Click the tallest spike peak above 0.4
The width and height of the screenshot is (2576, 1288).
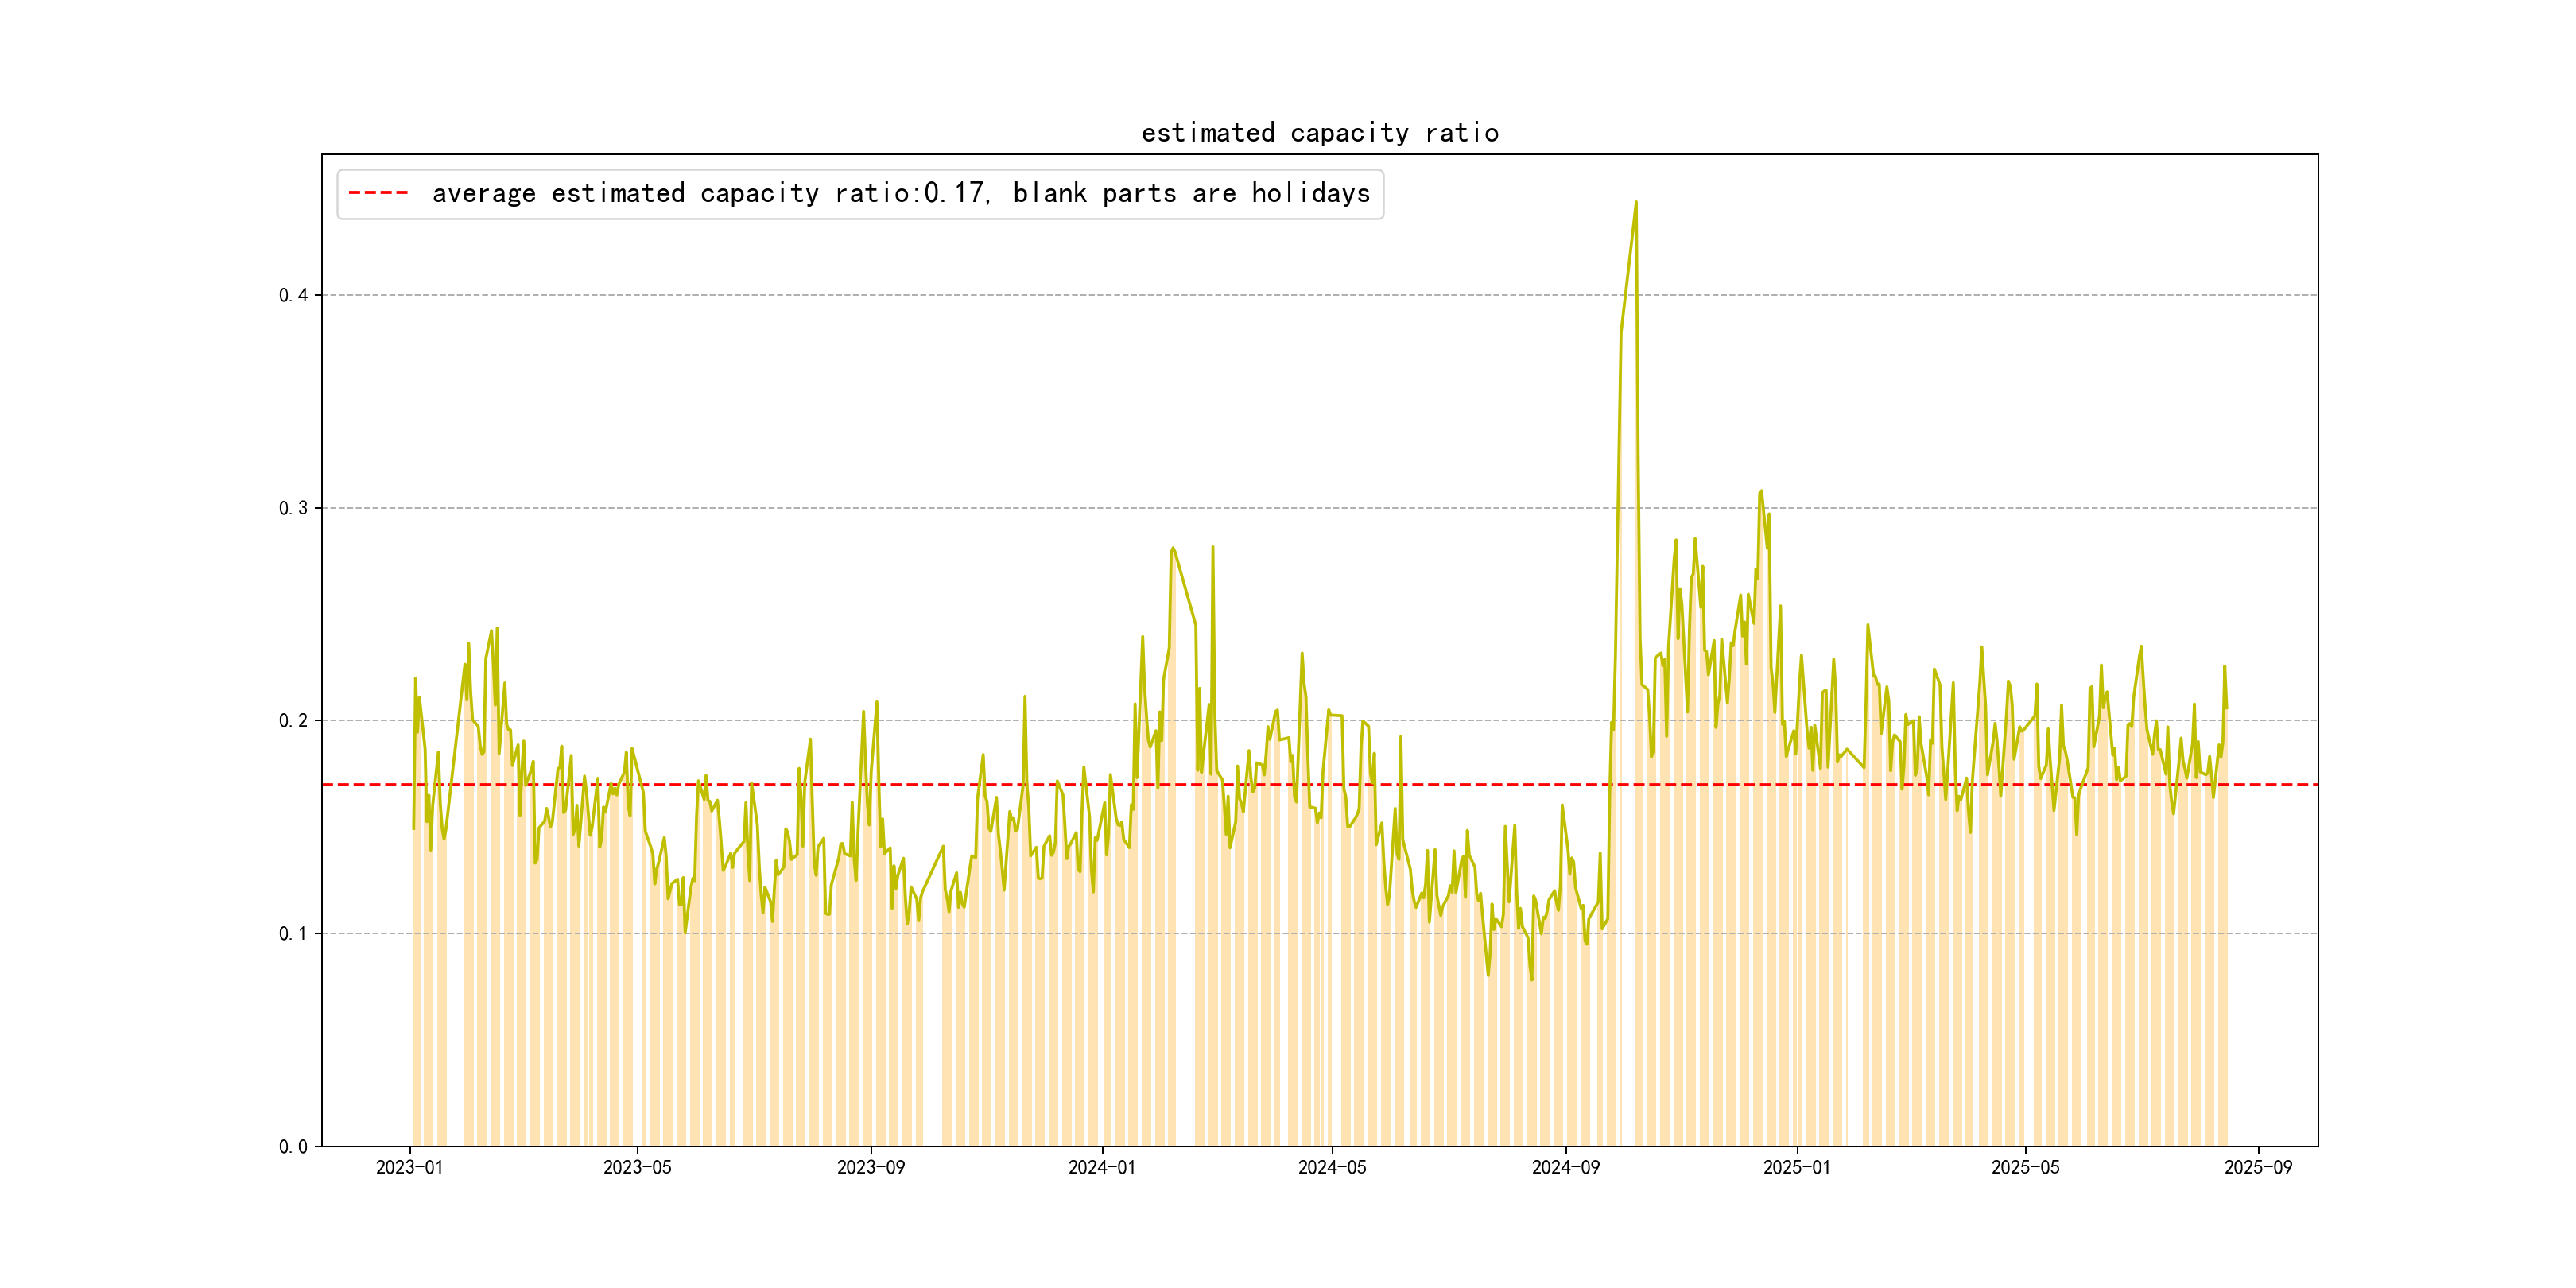[1636, 203]
